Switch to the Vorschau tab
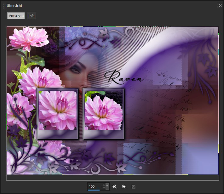This screenshot has width=224, height=194. pyautogui.click(x=16, y=16)
